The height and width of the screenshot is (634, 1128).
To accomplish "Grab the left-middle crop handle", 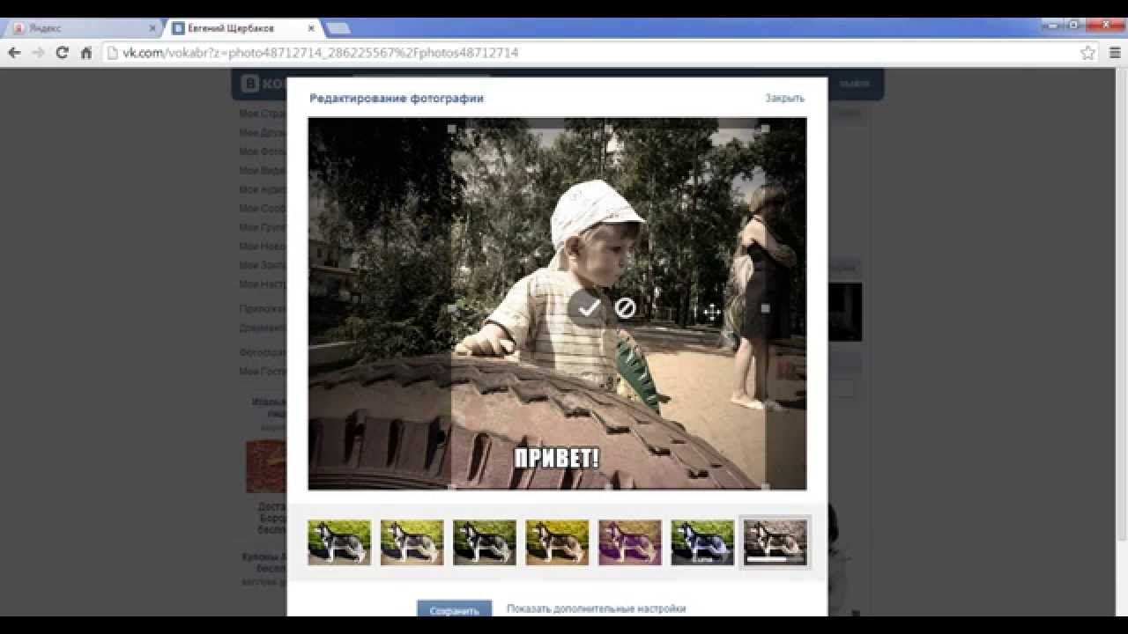I will click(452, 308).
